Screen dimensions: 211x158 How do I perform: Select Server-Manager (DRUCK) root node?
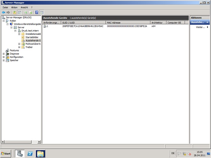pos(19,18)
